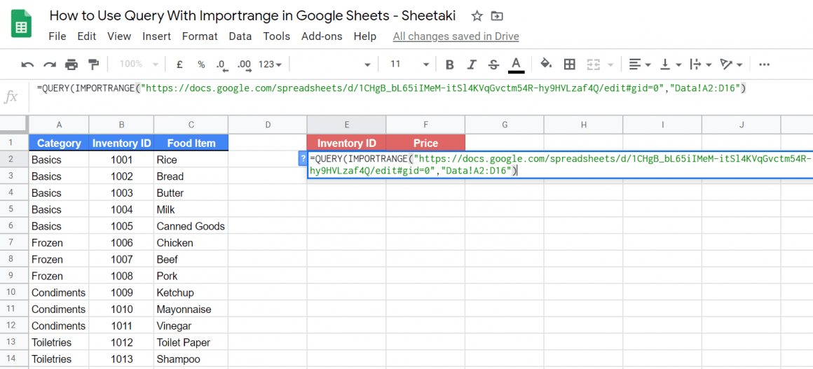Star this spreadsheet
Screen dimensions: 813x369
(x=477, y=16)
